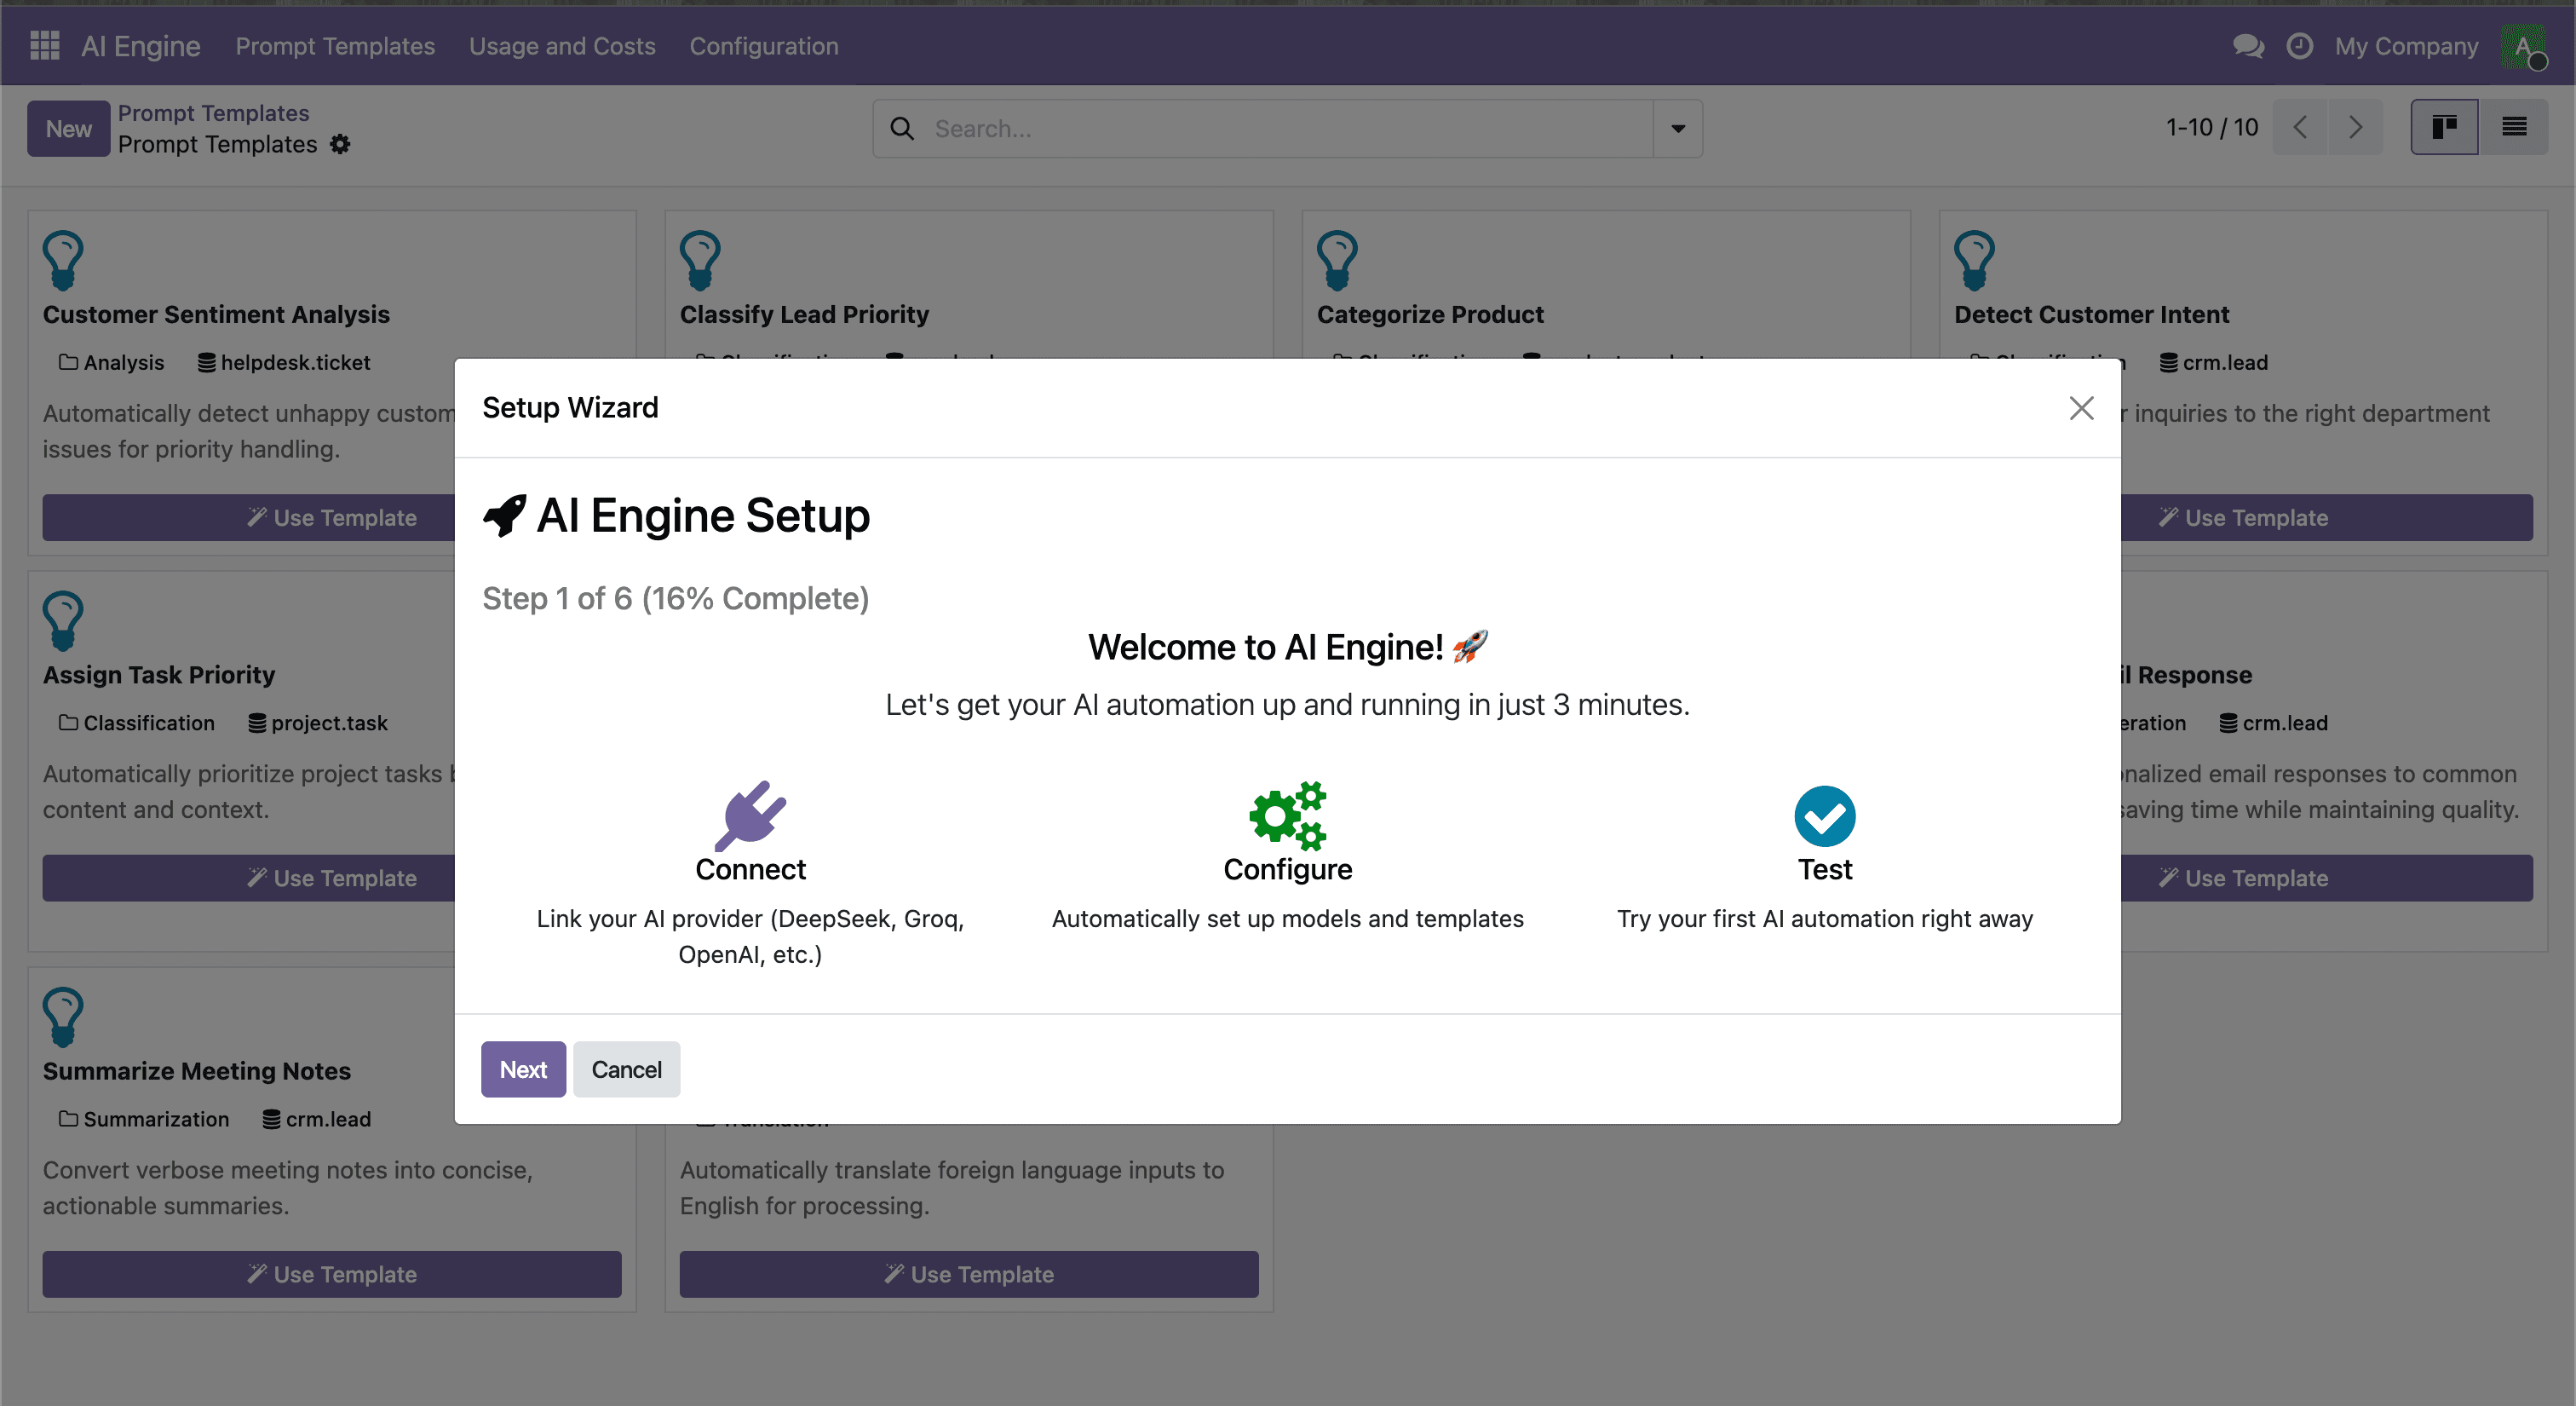2576x1406 pixels.
Task: Open the Customer Sentiment Analysis card title
Action: click(x=216, y=314)
